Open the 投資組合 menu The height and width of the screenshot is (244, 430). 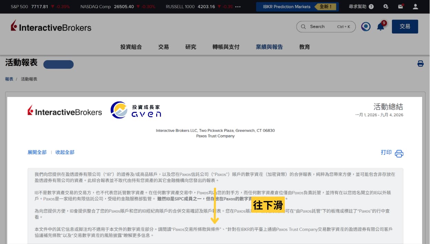131,47
